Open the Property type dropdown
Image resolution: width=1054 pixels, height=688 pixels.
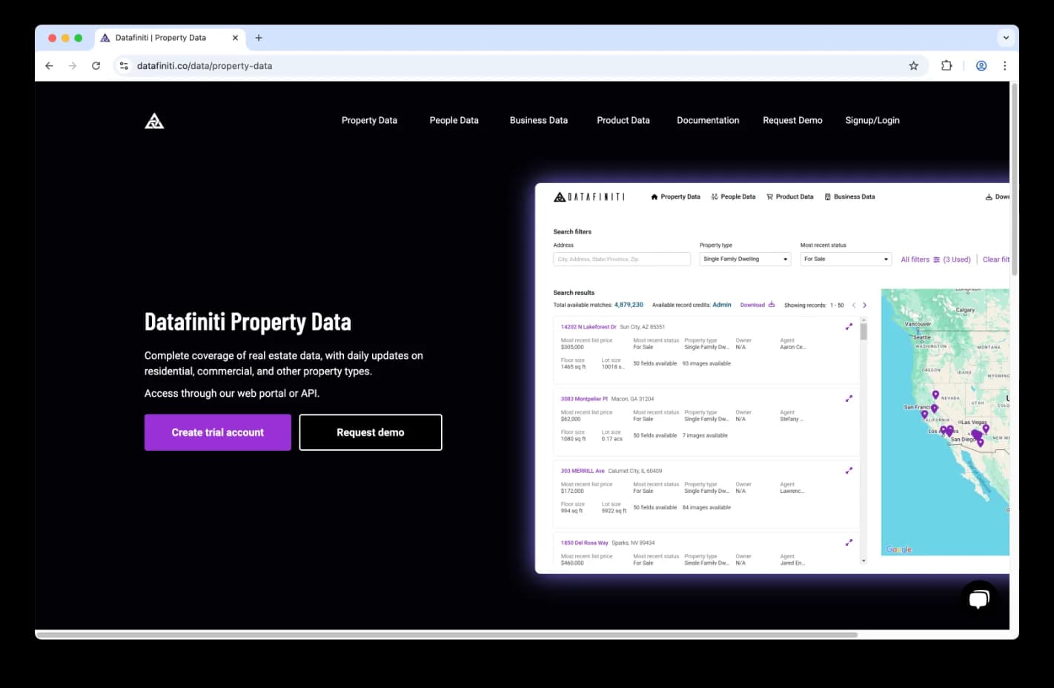(x=744, y=259)
